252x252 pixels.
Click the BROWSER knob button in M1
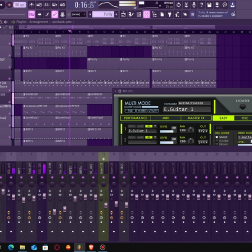pos(242,107)
